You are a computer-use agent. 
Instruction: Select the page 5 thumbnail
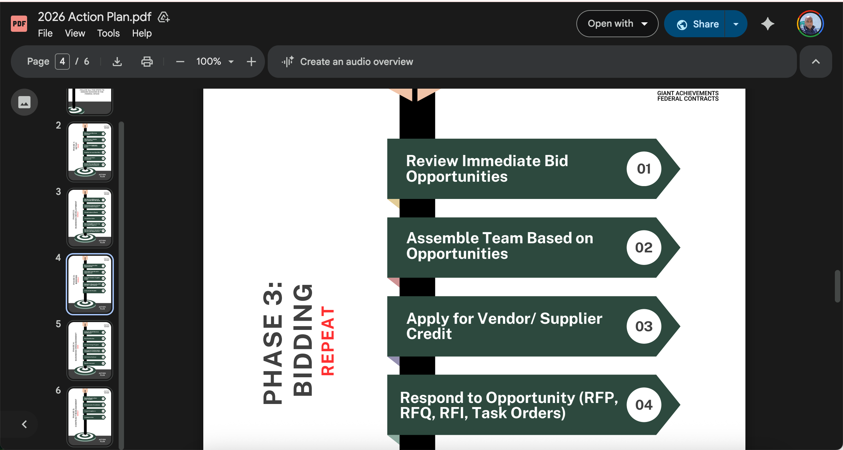tap(90, 350)
